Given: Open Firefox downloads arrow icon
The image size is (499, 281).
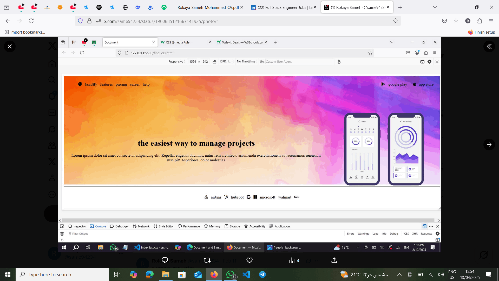Looking at the screenshot, I should tap(456, 21).
